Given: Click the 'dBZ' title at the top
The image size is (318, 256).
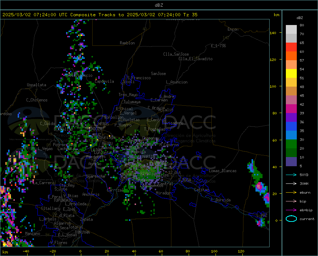Looking at the screenshot, I should (159, 5).
